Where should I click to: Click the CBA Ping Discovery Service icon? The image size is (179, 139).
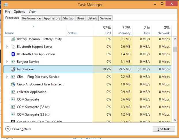13,77
